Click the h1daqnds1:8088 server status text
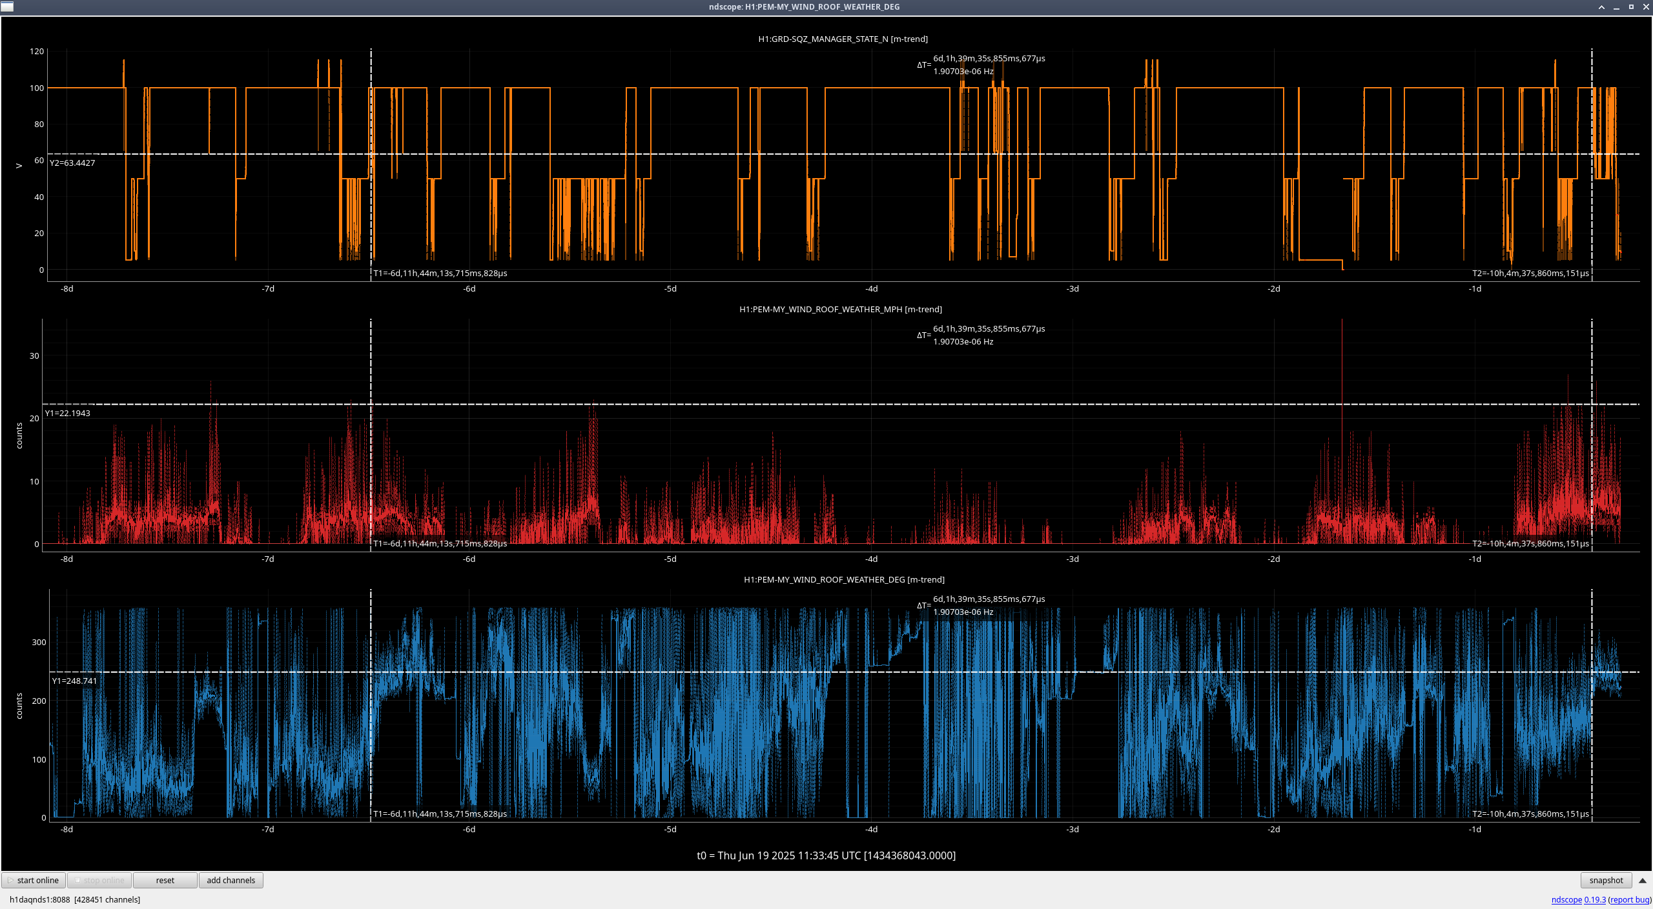The width and height of the screenshot is (1653, 909). (x=75, y=899)
